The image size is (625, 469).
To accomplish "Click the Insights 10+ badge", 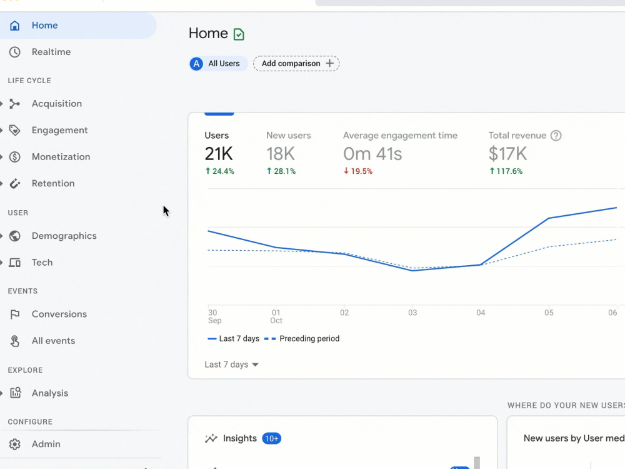I will click(x=271, y=439).
